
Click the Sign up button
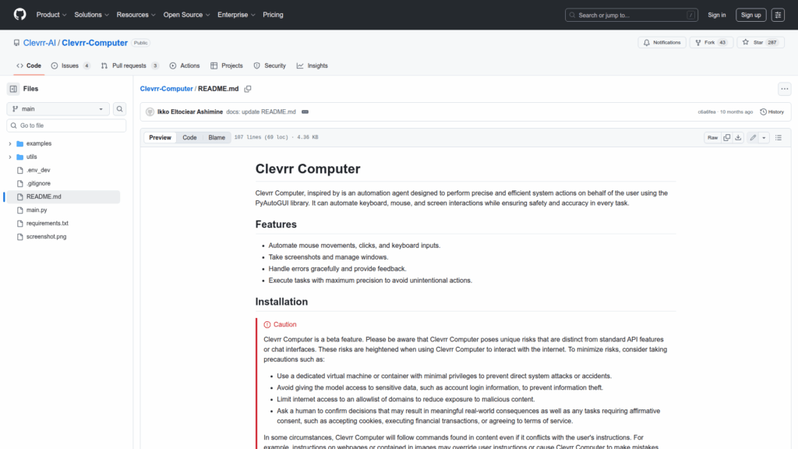[x=750, y=15]
